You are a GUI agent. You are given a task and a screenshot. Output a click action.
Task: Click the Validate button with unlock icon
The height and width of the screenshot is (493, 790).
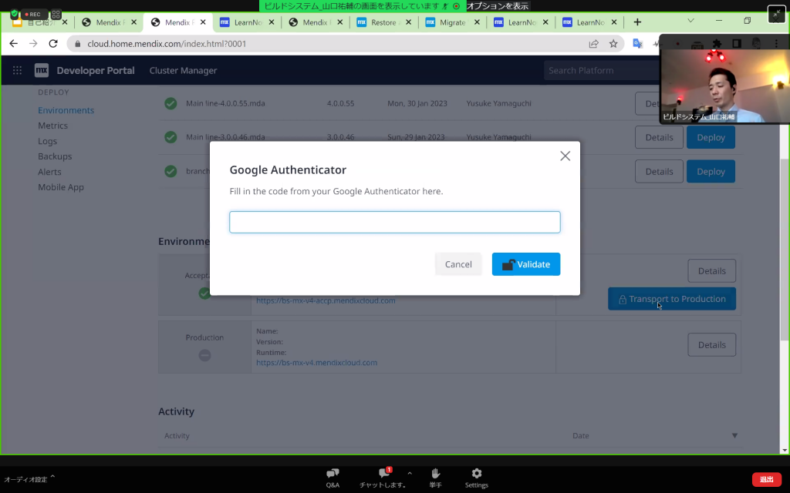(x=526, y=264)
